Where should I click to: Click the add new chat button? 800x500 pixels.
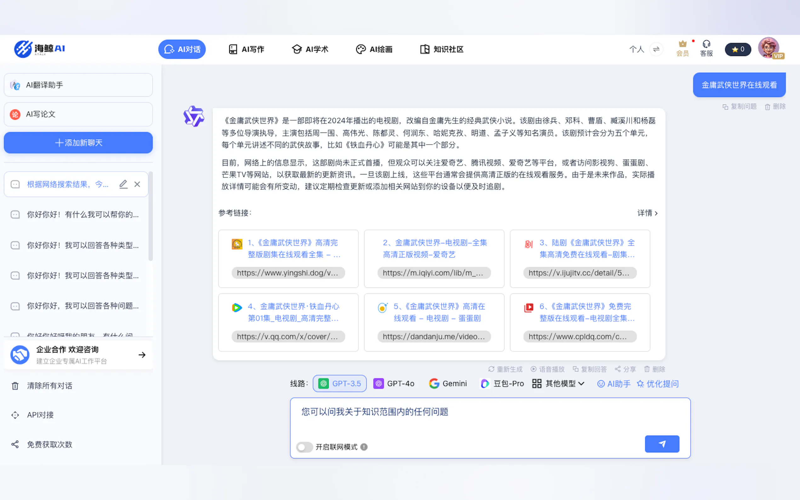78,143
